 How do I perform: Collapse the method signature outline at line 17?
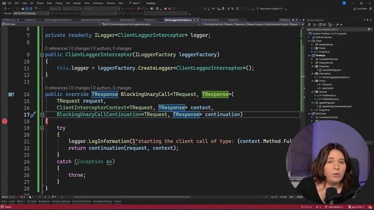pos(41,114)
